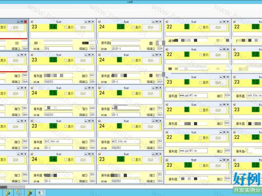Click the server field m12.iih.cn

point(126,141)
